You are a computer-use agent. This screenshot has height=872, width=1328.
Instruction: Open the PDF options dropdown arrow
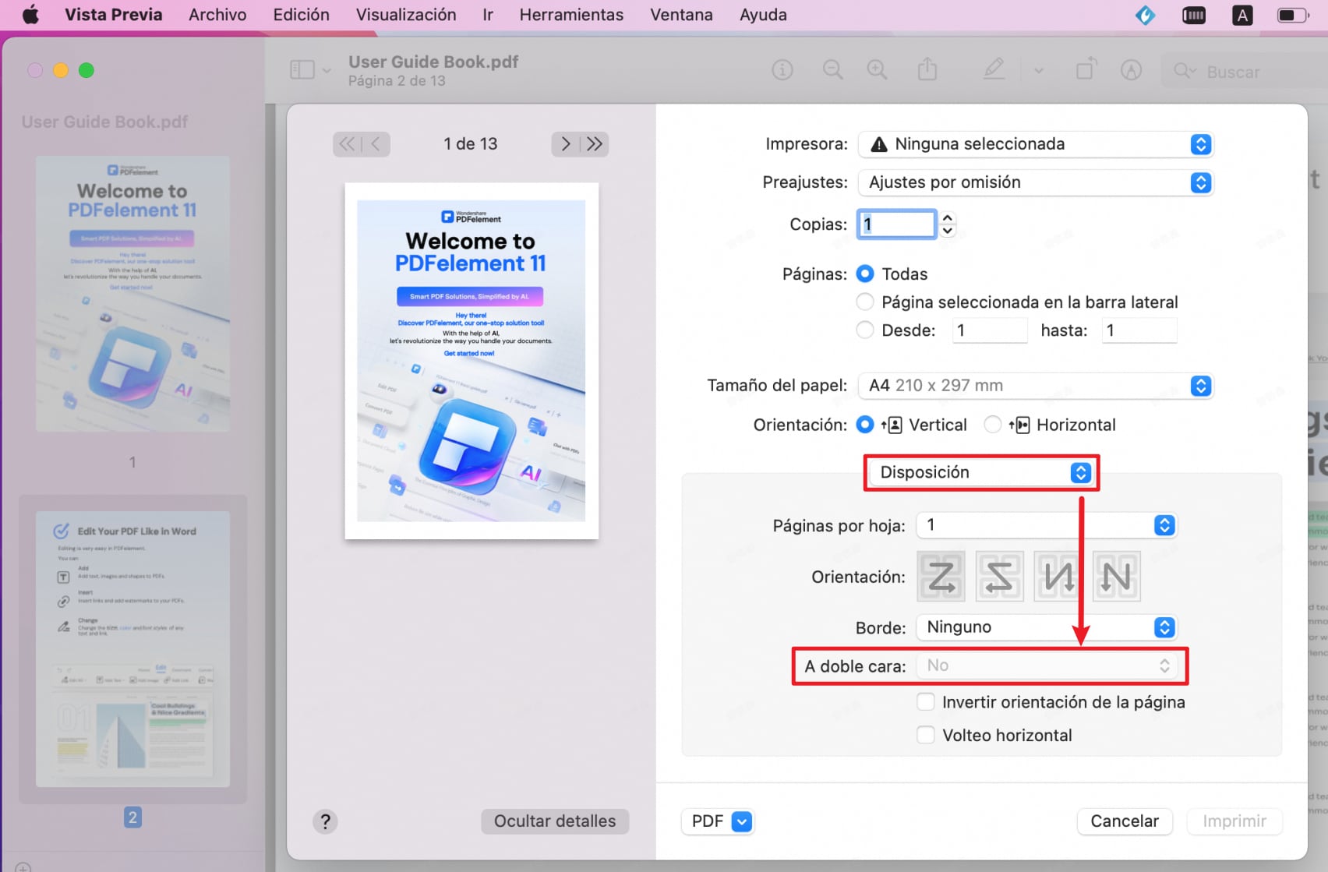point(743,821)
